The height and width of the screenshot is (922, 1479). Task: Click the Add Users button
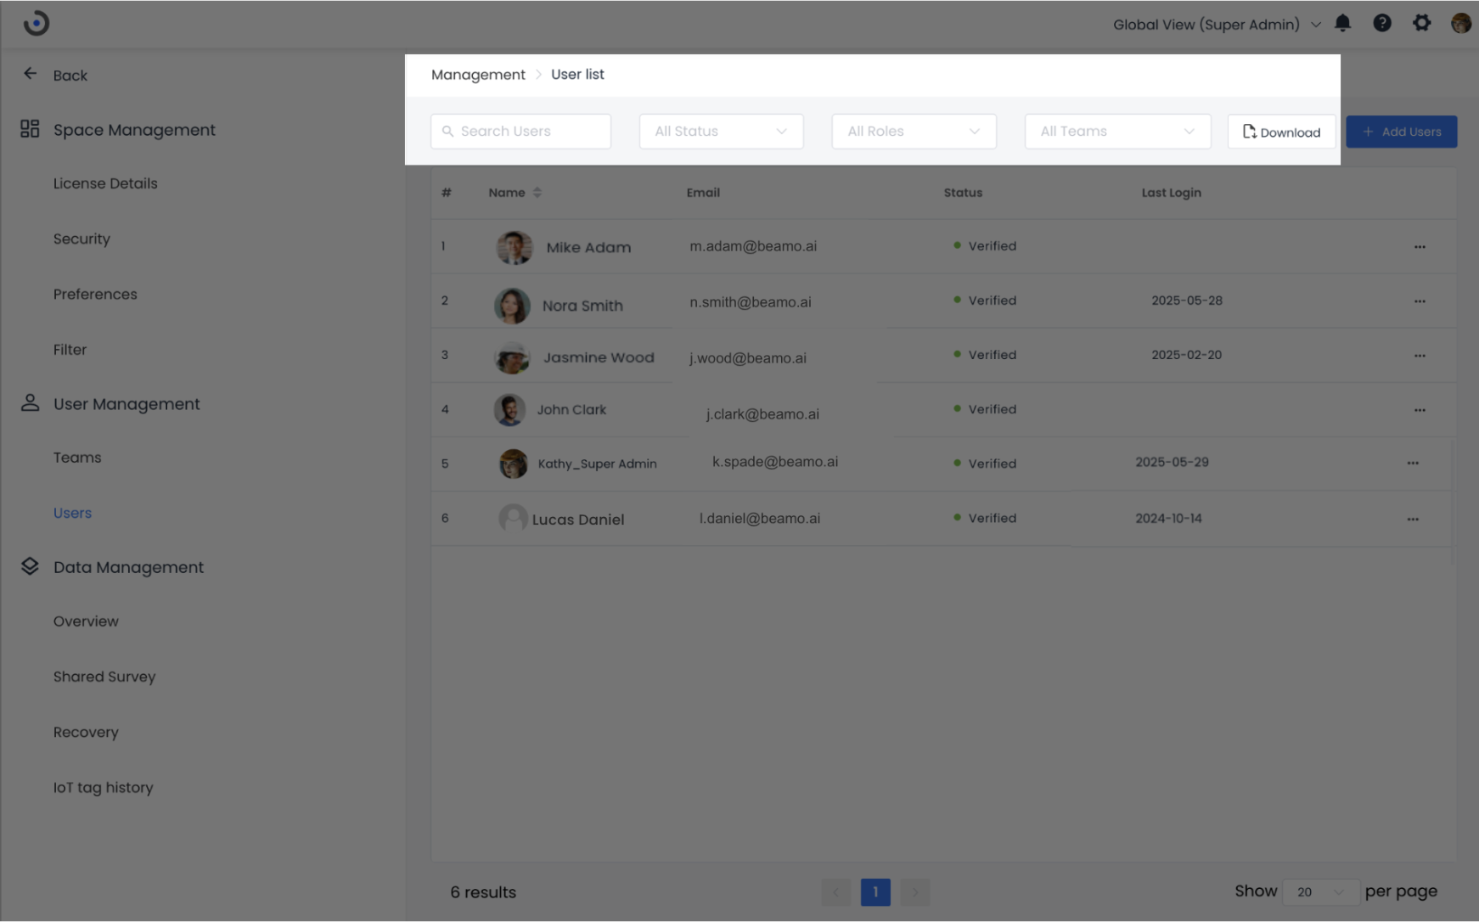coord(1401,132)
